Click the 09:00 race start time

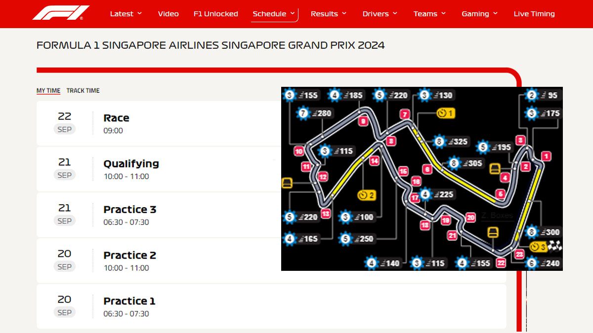tap(113, 131)
